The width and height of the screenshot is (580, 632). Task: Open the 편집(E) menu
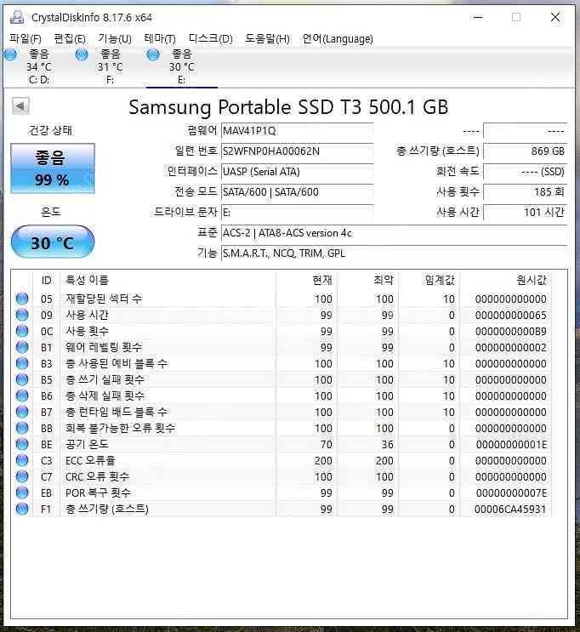(x=70, y=38)
